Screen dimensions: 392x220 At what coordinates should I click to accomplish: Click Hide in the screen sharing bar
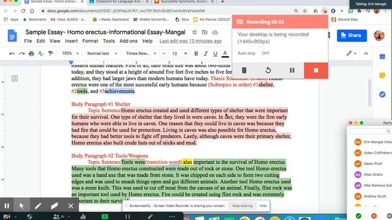(263, 206)
